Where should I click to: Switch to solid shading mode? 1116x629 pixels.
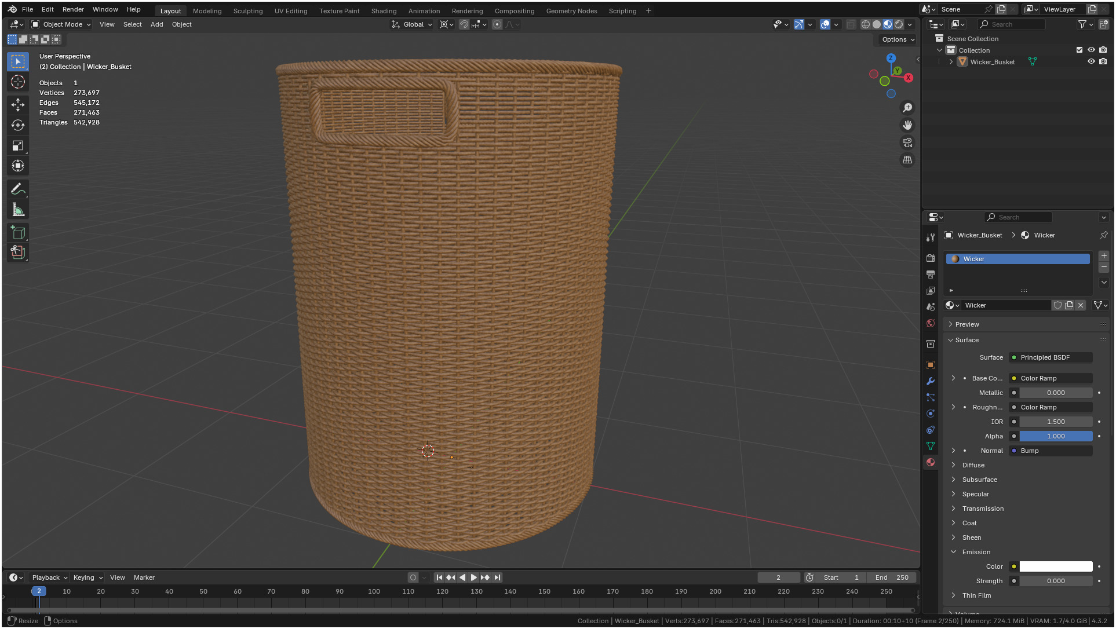877,24
